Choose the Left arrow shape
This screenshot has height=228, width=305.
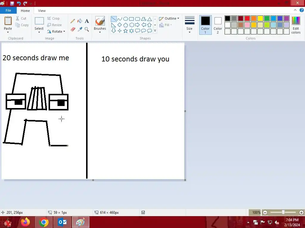tap(144, 25)
